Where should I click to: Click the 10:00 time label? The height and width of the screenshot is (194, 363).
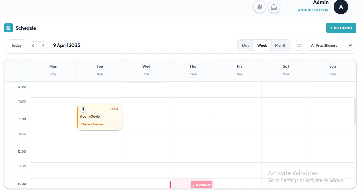21,87
